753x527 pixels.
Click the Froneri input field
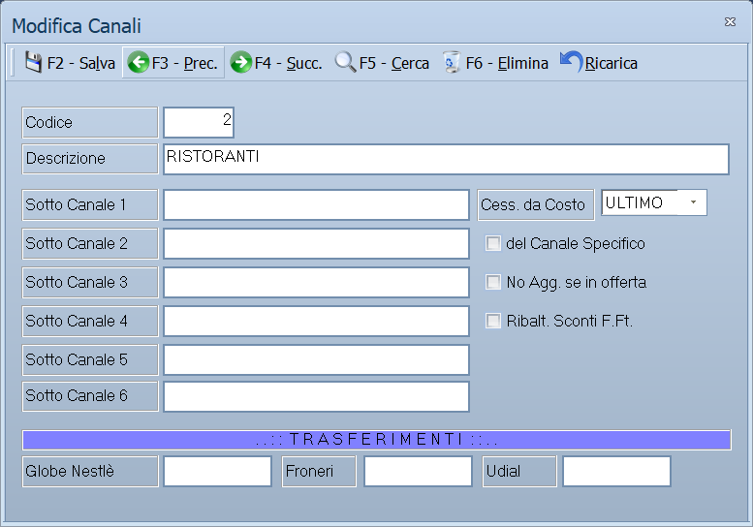pos(418,472)
